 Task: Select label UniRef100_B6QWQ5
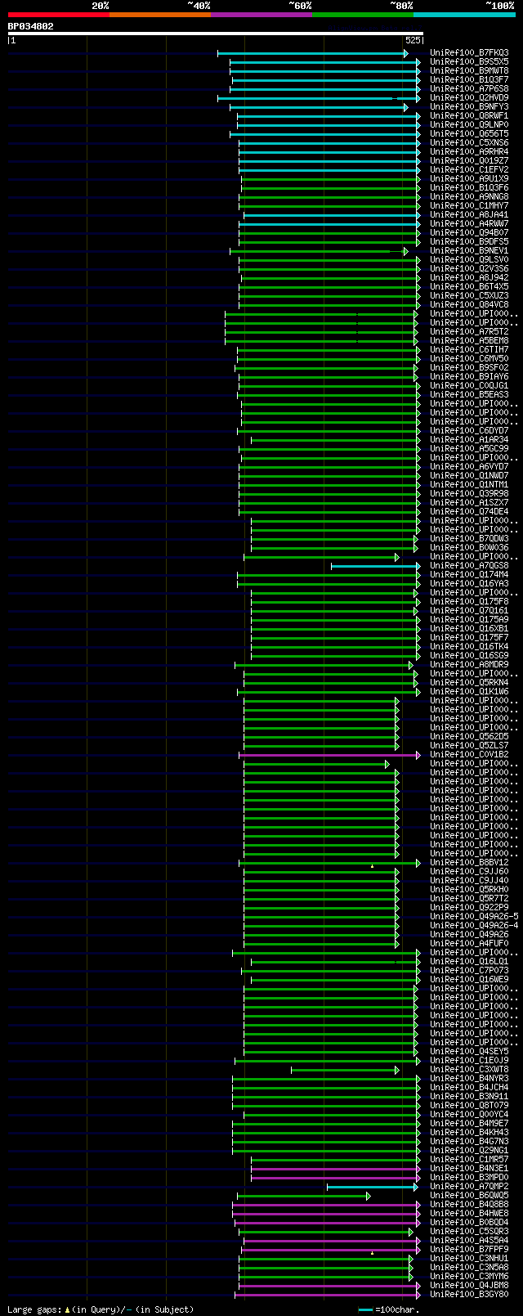tap(469, 1196)
